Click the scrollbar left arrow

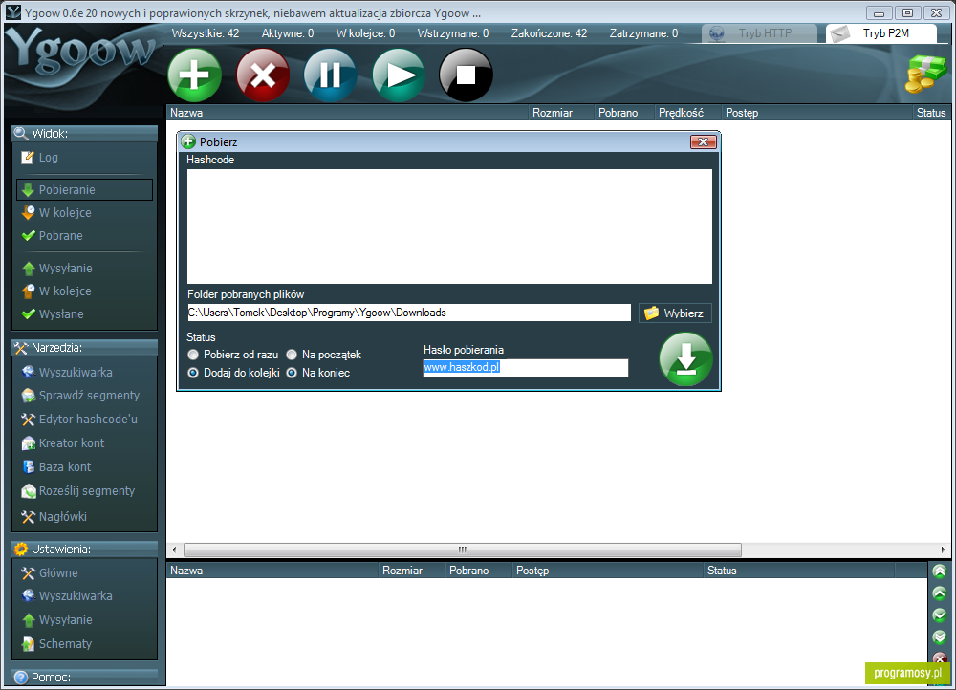174,550
